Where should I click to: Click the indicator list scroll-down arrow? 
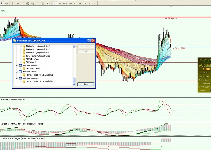click(x=74, y=84)
